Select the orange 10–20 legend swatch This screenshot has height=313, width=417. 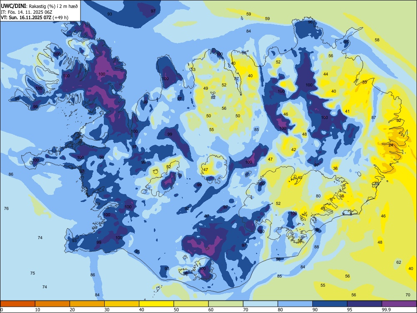coord(53,304)
